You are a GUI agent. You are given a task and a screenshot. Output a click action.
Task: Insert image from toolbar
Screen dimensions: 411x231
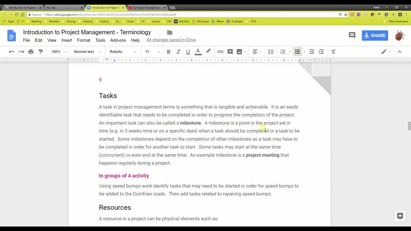click(x=239, y=52)
